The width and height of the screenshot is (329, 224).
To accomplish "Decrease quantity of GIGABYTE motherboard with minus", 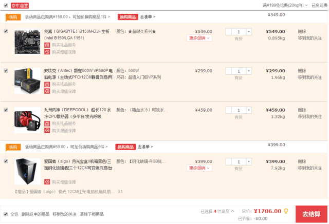I will coord(228,32).
